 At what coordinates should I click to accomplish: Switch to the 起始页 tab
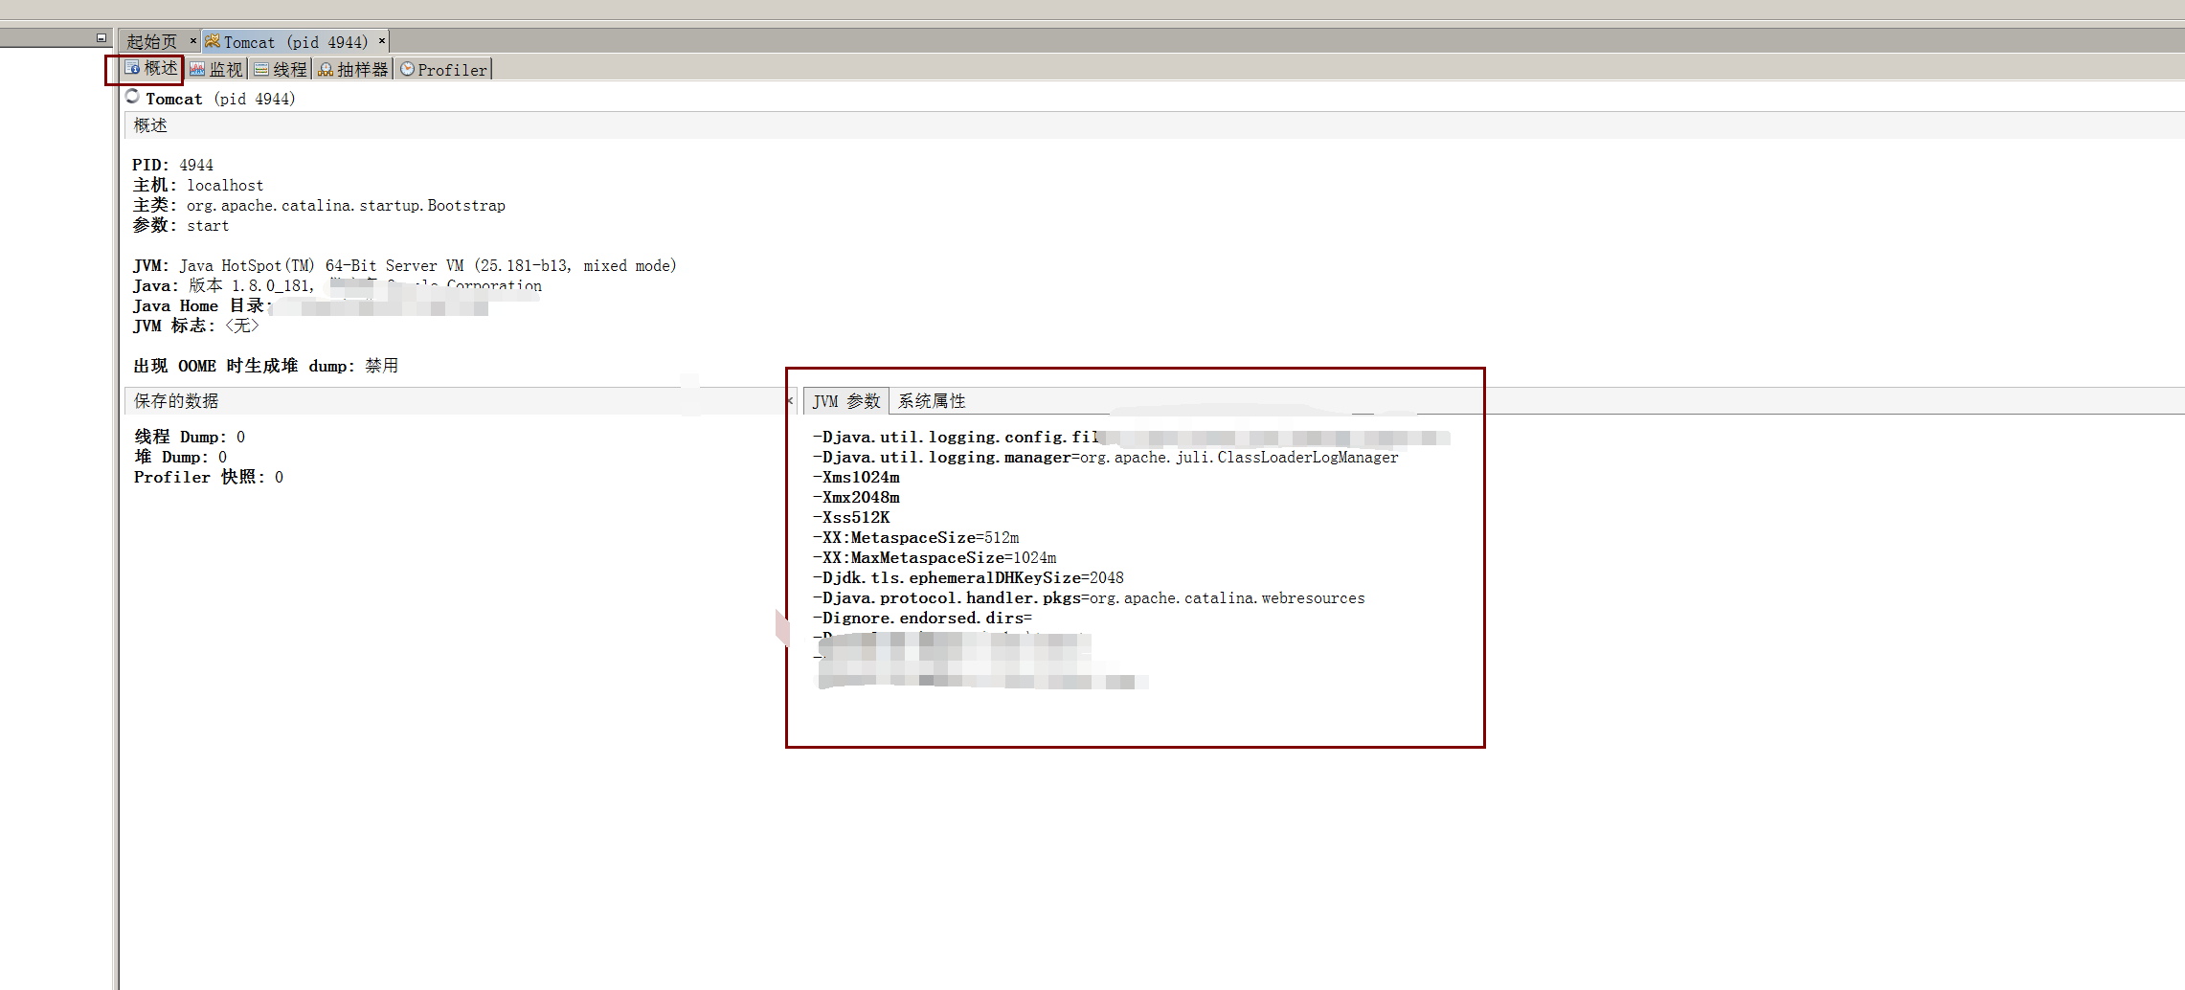tap(151, 41)
